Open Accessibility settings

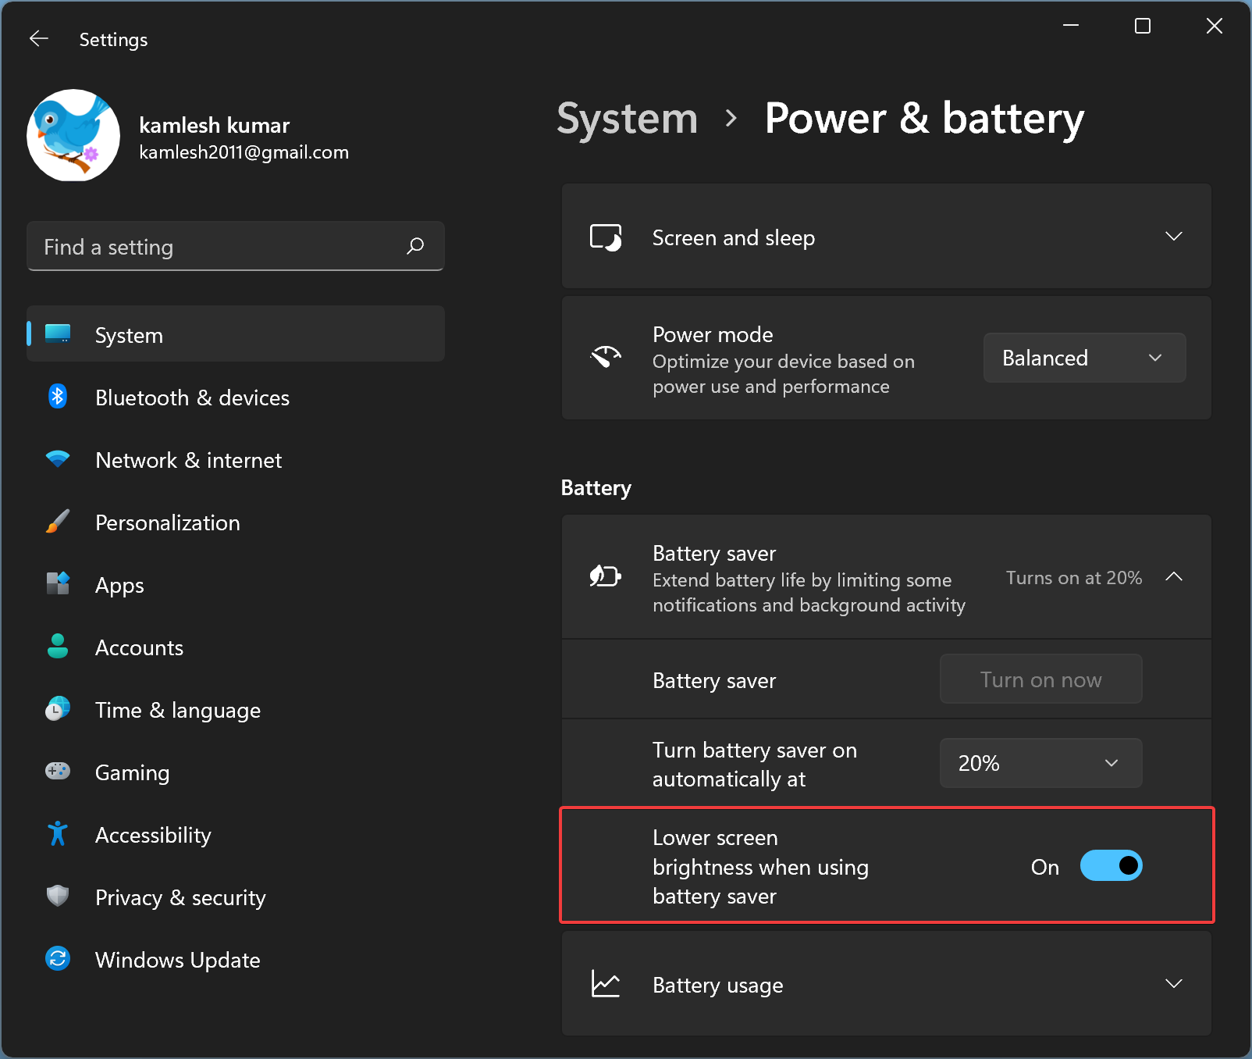click(x=236, y=834)
